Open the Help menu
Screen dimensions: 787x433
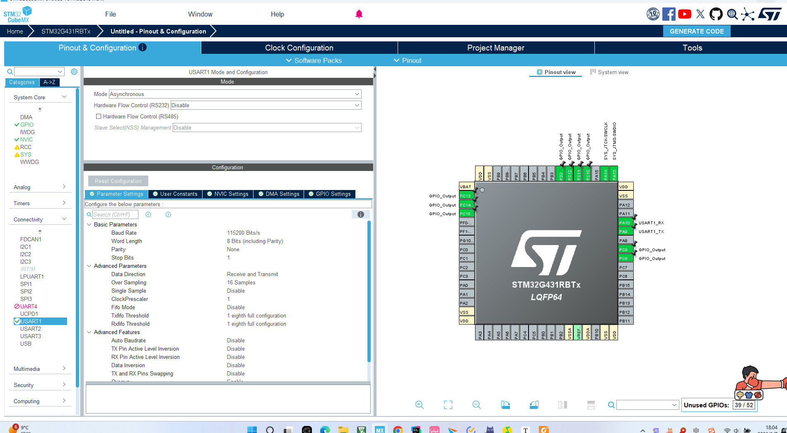[x=277, y=14]
